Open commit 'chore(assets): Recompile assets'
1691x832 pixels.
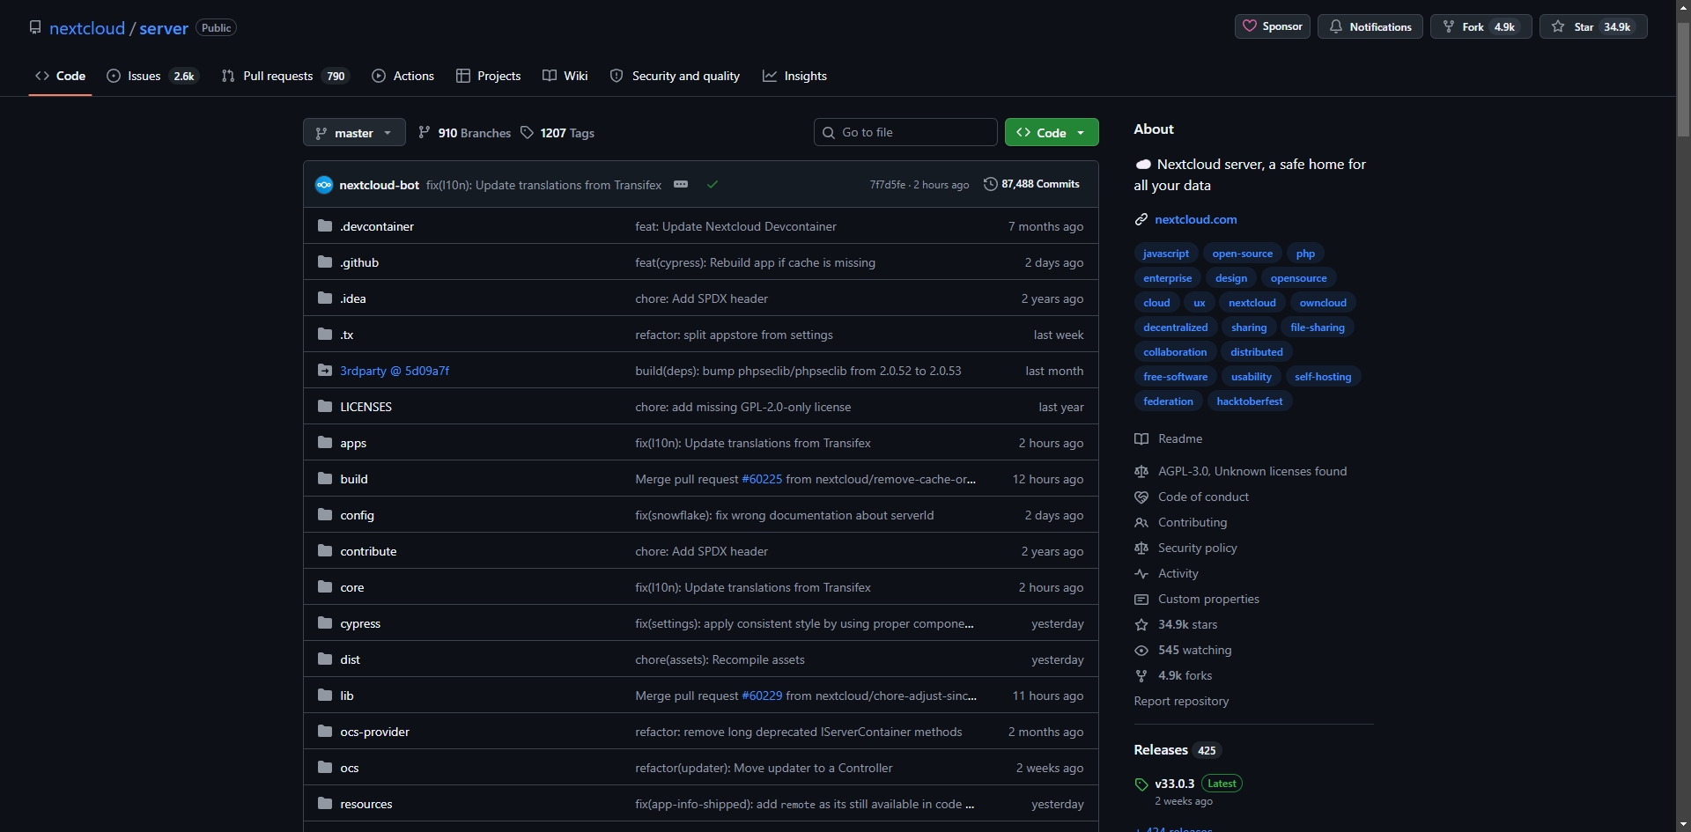click(x=720, y=659)
